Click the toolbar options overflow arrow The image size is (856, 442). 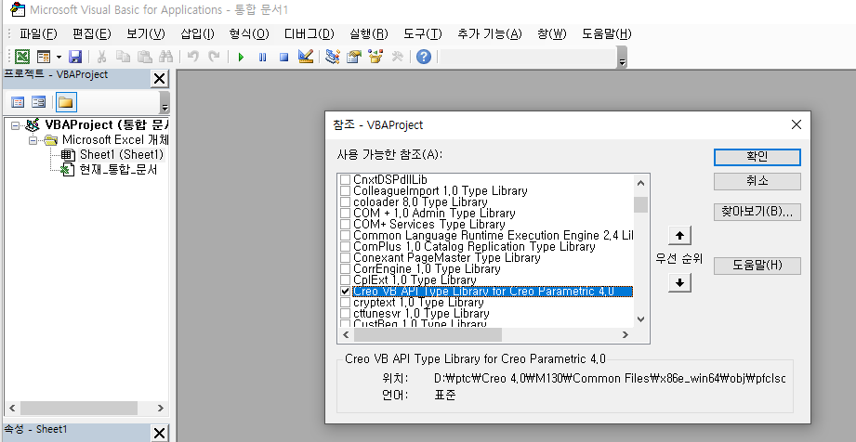[622, 58]
